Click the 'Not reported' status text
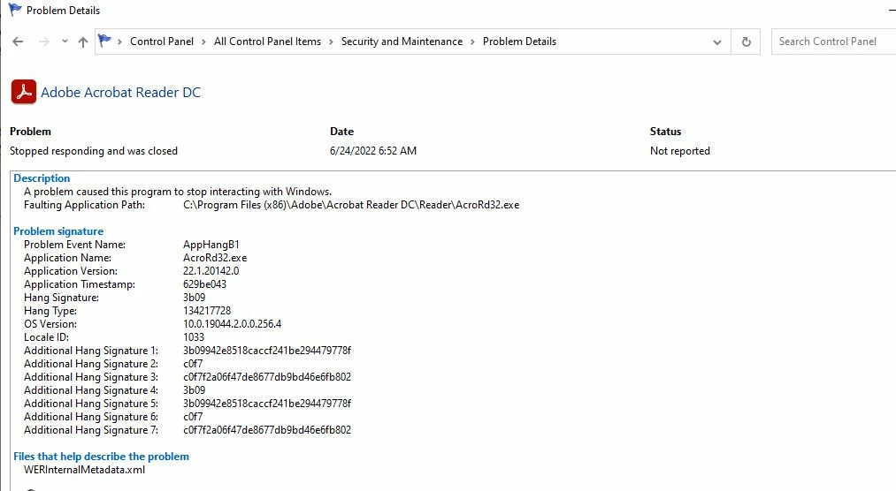The height and width of the screenshot is (491, 896). pos(680,151)
